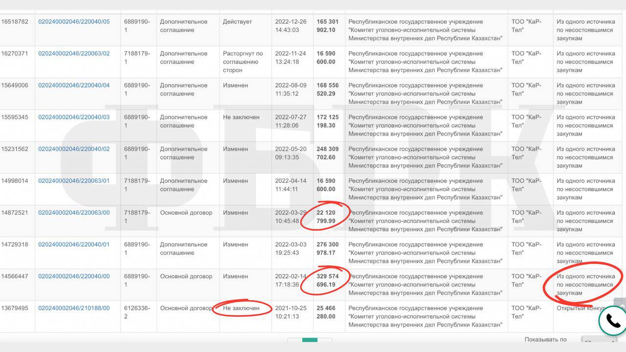The width and height of the screenshot is (626, 352).
Task: Open contract link 020240002046/220040/03
Action: 74,117
